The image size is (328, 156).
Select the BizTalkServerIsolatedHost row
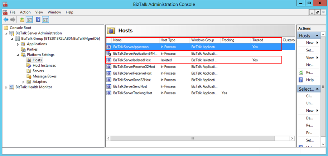pyautogui.click(x=133, y=60)
